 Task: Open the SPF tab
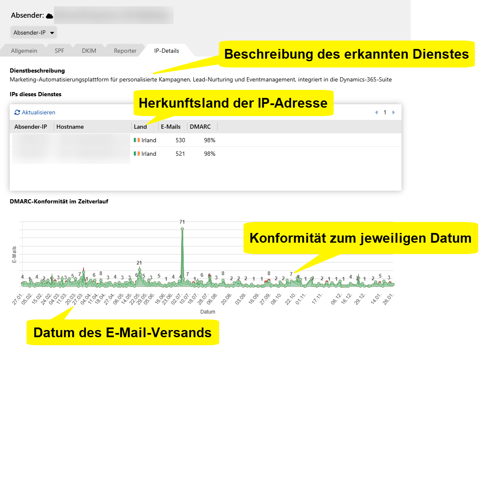pyautogui.click(x=59, y=51)
